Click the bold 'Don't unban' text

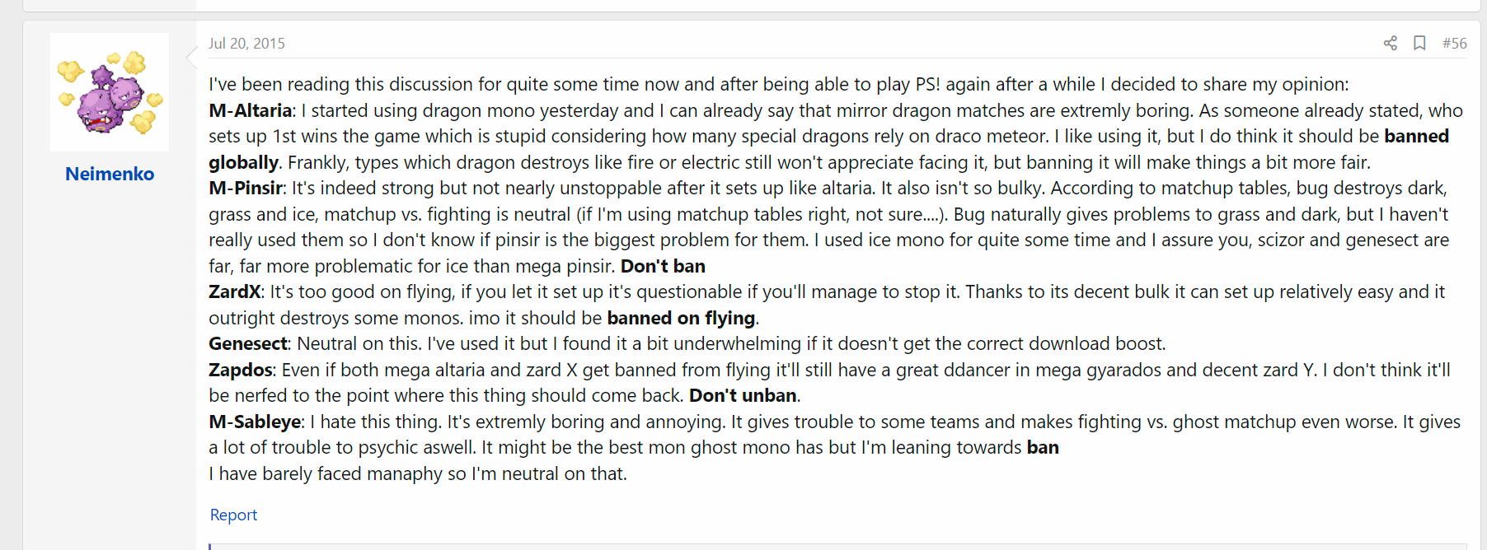pyautogui.click(x=743, y=395)
